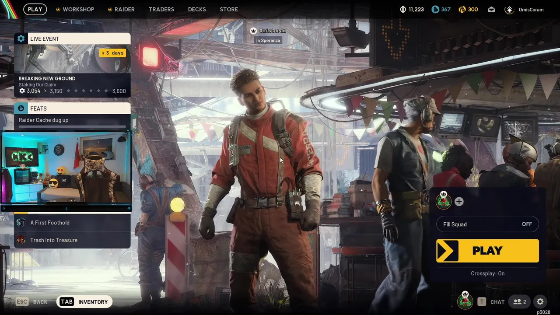Open A First Foothold quest
This screenshot has width=560, height=315.
click(x=72, y=223)
